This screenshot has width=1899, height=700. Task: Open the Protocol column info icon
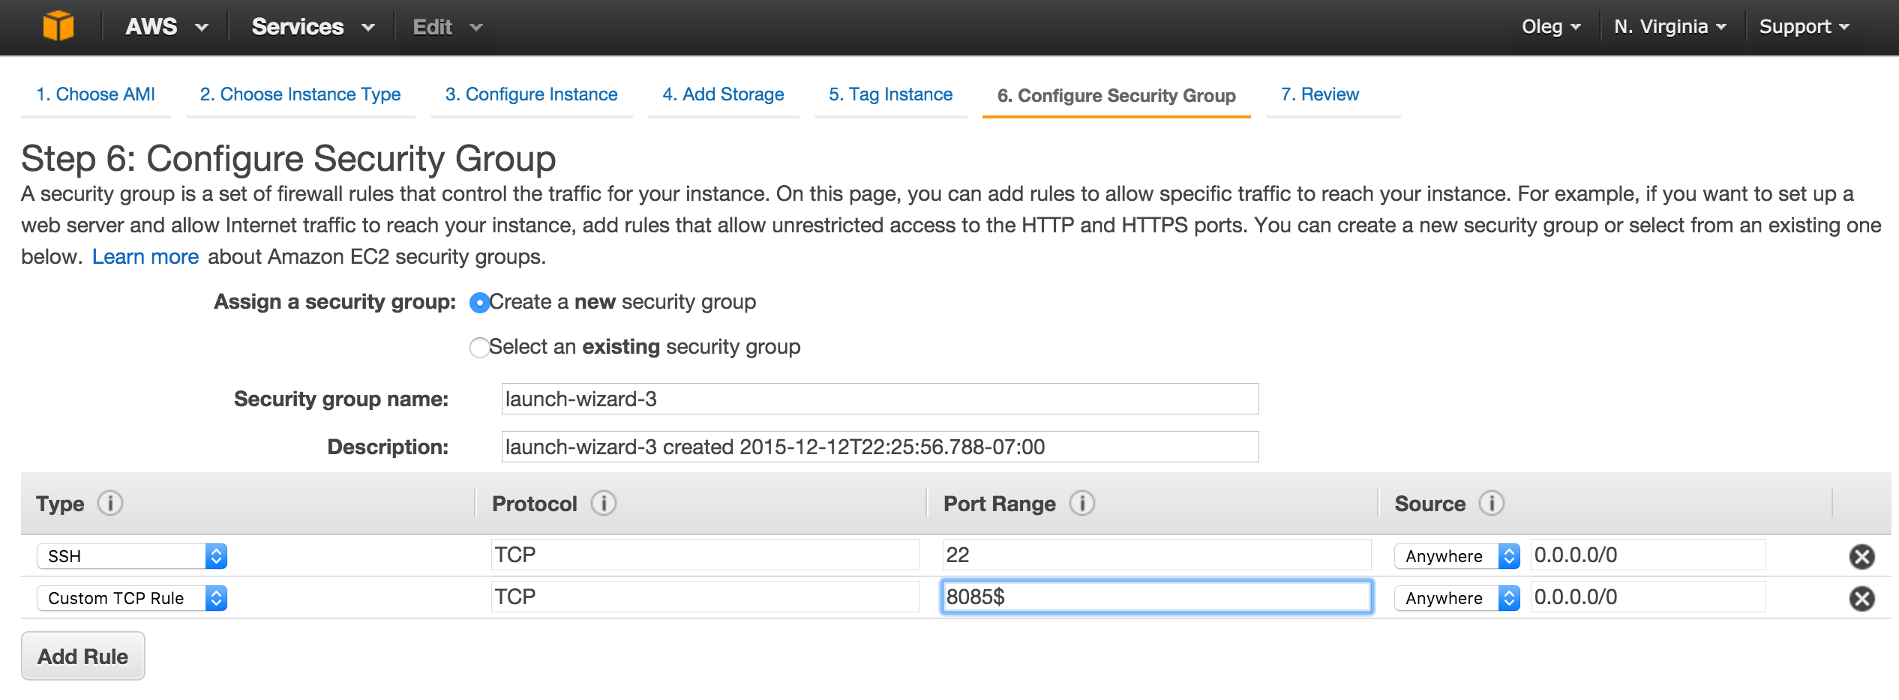(x=604, y=504)
